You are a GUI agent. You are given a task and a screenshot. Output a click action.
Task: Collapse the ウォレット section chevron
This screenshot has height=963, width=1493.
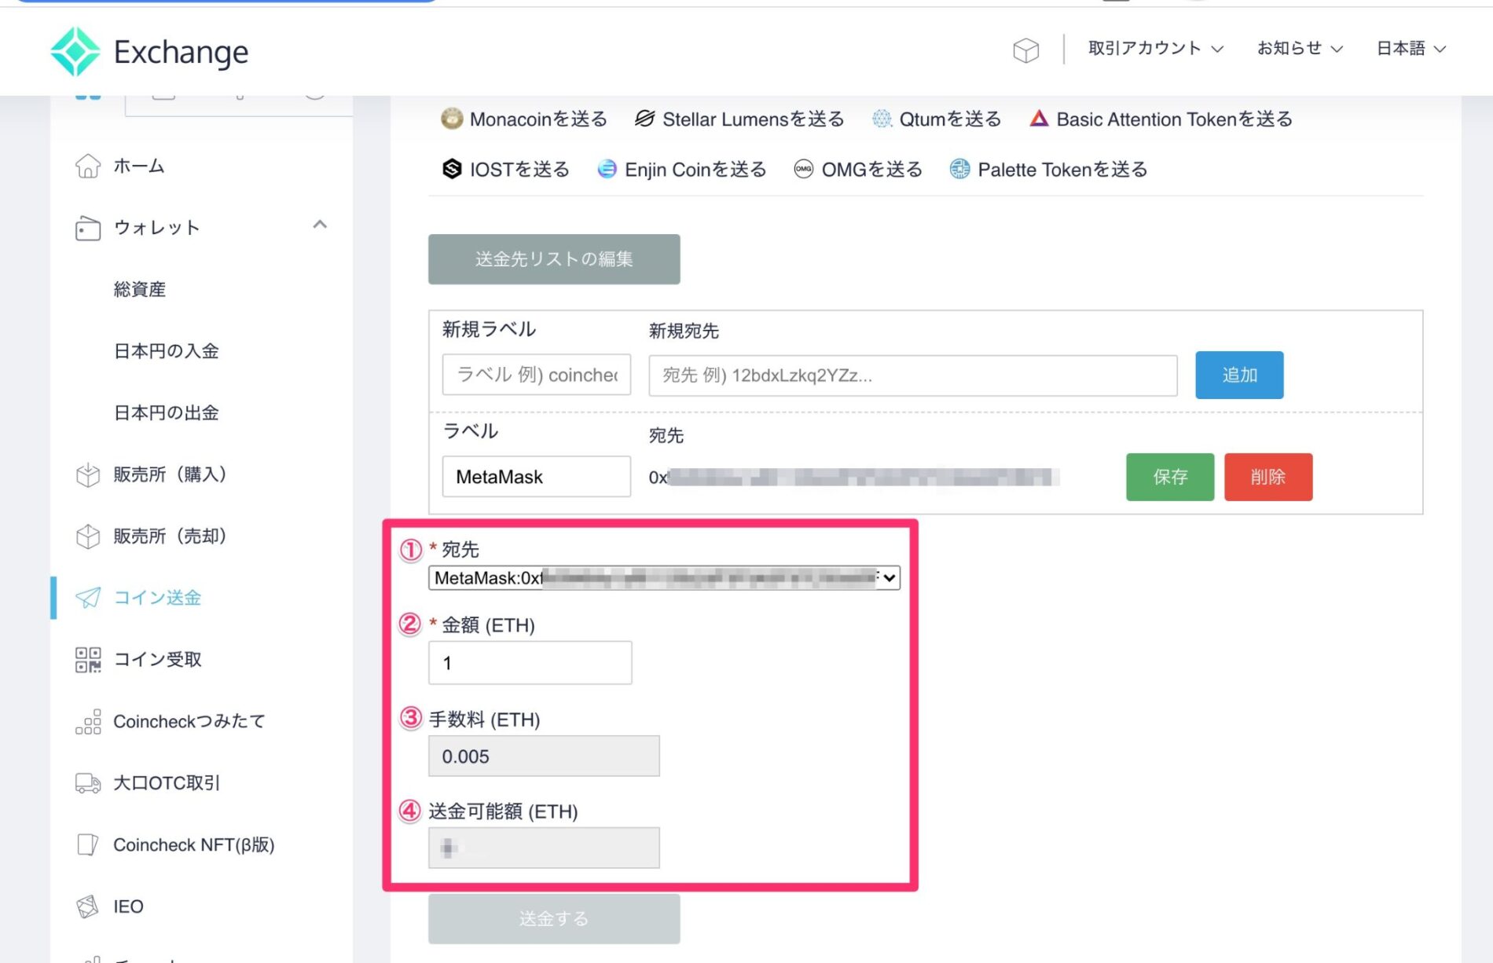pyautogui.click(x=319, y=225)
